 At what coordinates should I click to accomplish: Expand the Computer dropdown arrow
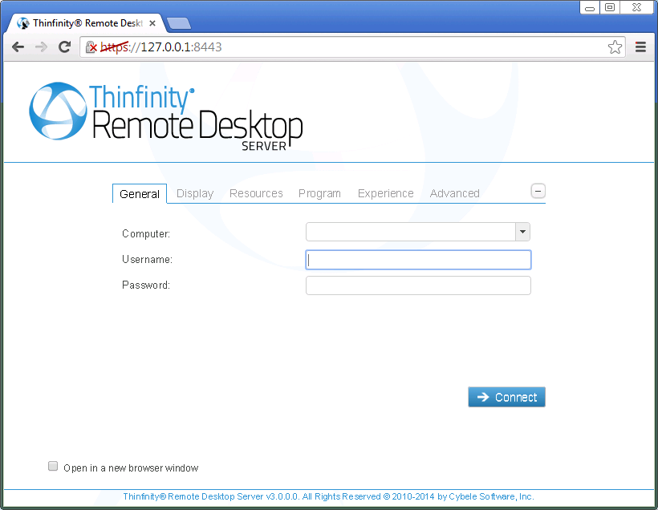[522, 232]
